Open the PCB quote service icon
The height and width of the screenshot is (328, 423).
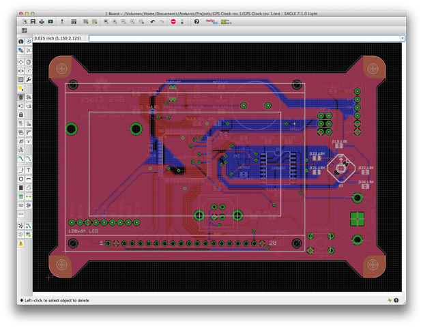(x=226, y=22)
